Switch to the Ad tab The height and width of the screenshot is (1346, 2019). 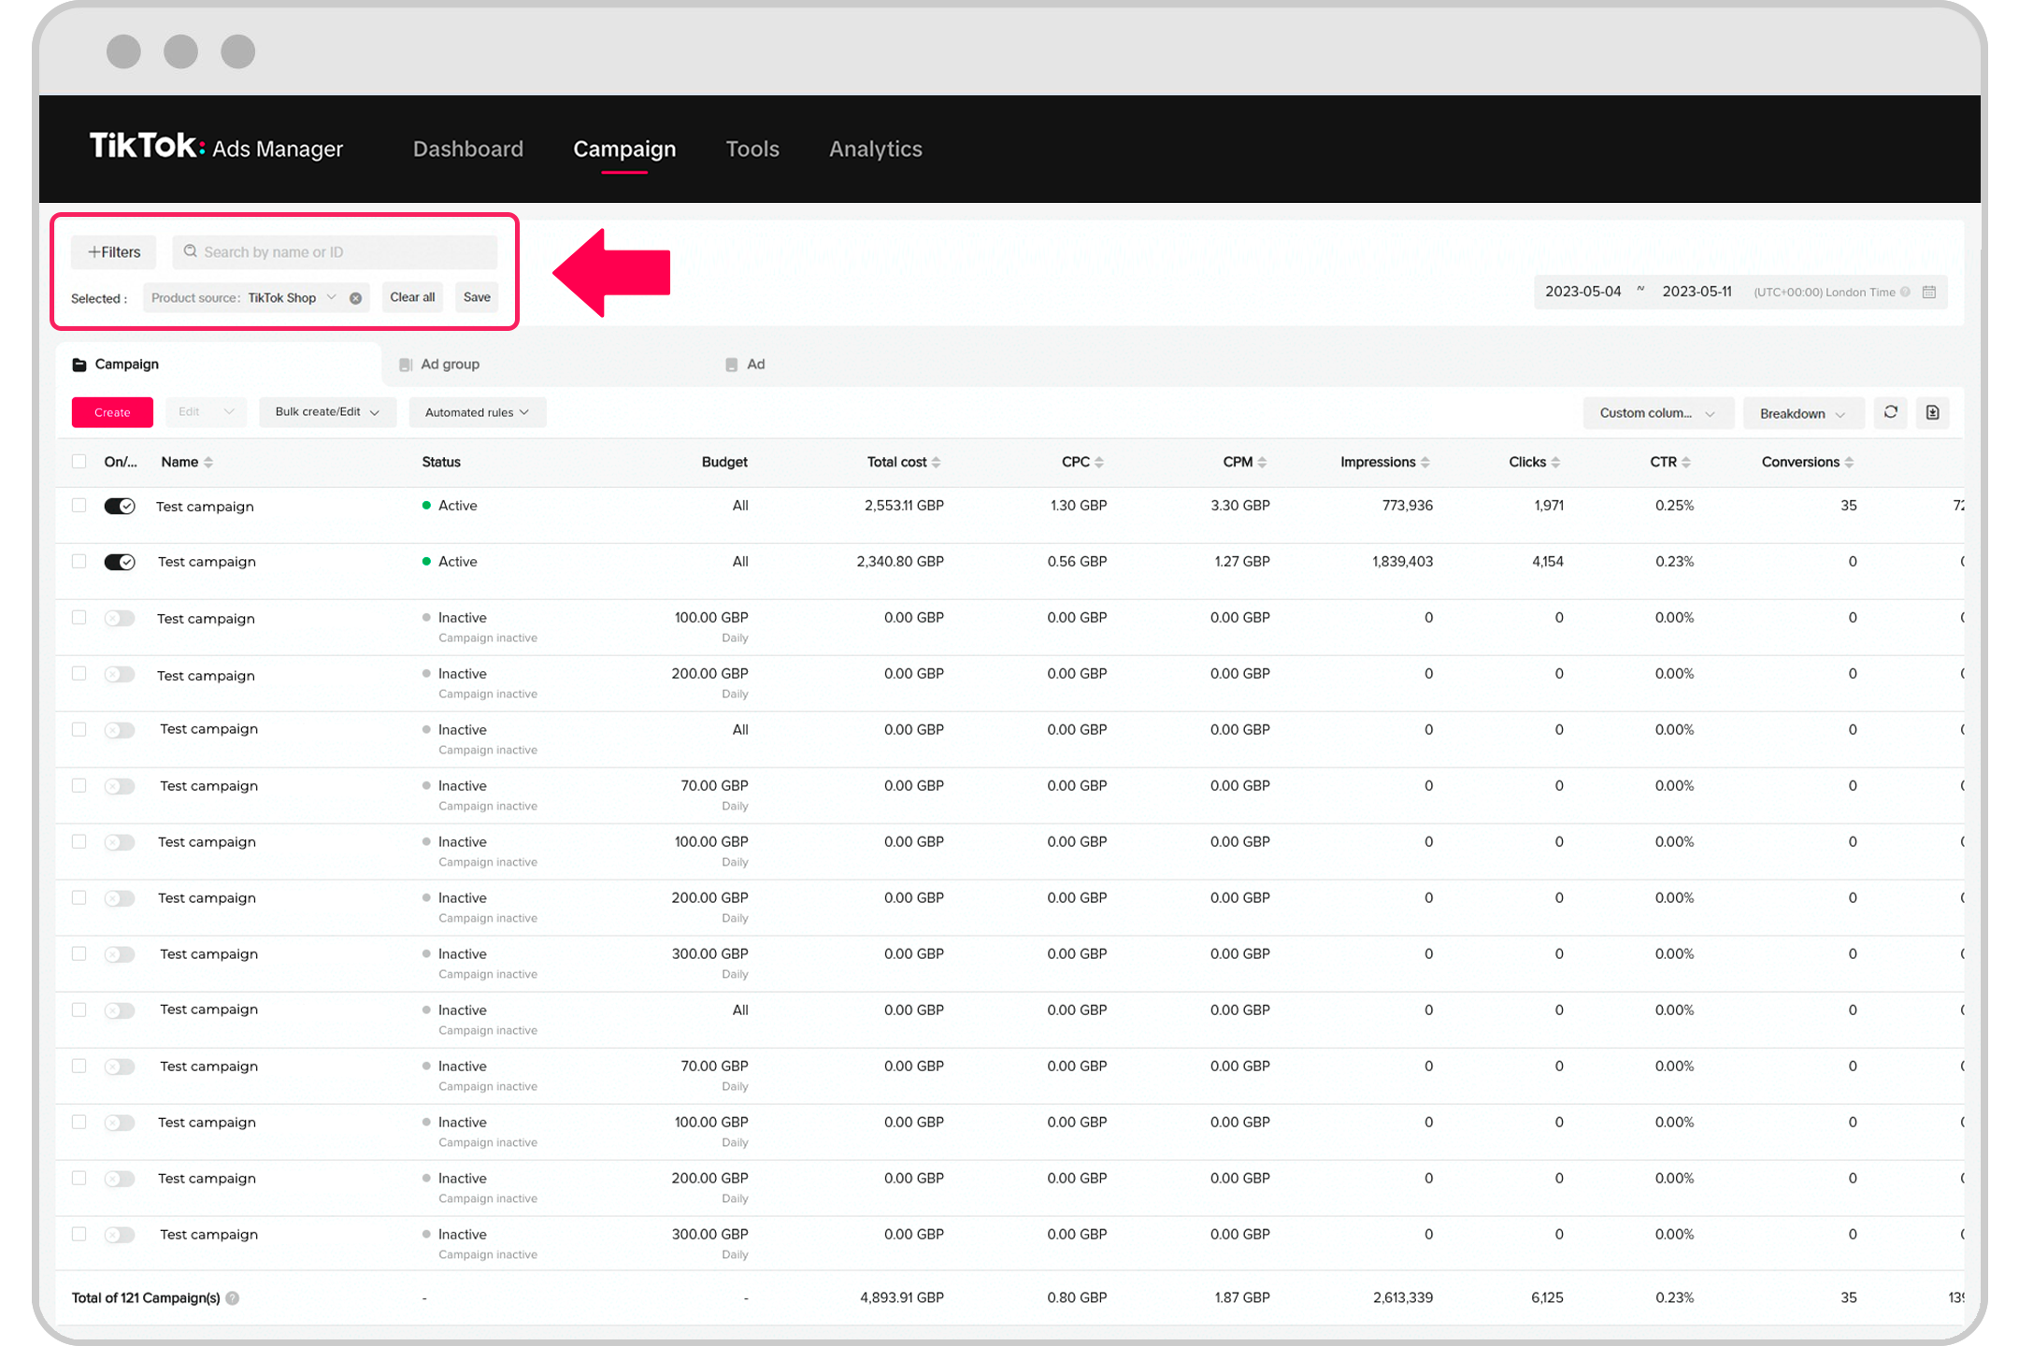click(x=756, y=365)
